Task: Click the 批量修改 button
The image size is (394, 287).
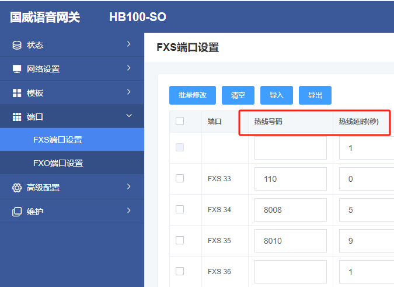Action: point(193,95)
